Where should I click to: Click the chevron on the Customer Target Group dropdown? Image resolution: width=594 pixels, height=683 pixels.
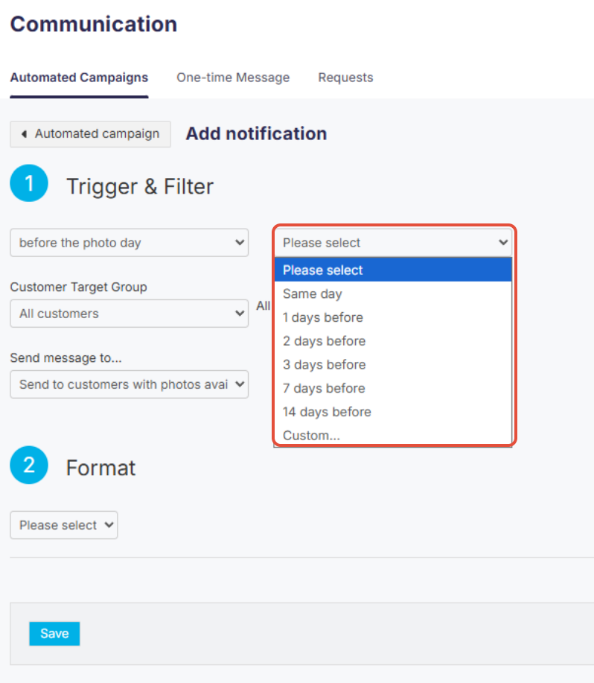point(239,314)
